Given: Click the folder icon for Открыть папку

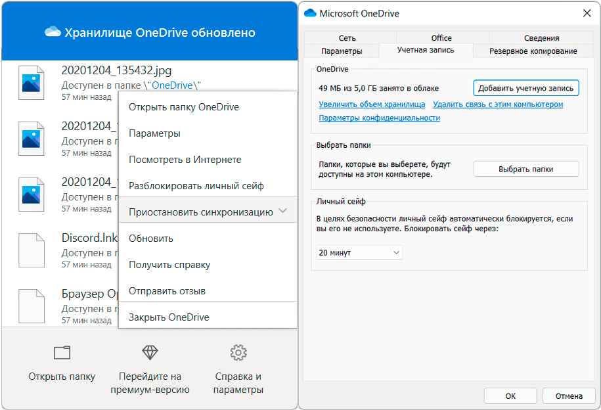Looking at the screenshot, I should pos(62,353).
